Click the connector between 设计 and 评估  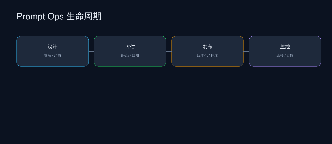pos(91,51)
